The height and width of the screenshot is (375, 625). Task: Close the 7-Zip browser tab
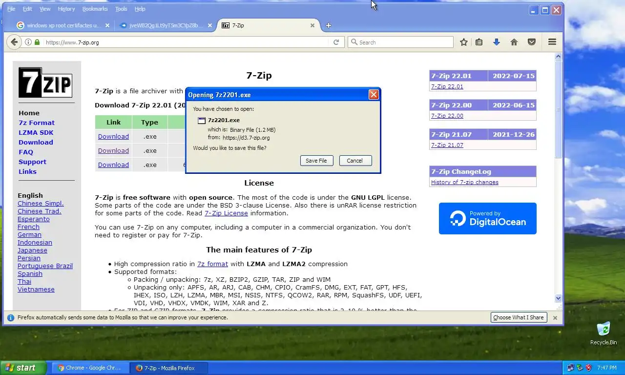pos(313,25)
